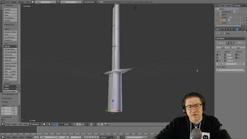247x139 pixels.
Task: Click the timeline Start frame field
Action: [47, 137]
